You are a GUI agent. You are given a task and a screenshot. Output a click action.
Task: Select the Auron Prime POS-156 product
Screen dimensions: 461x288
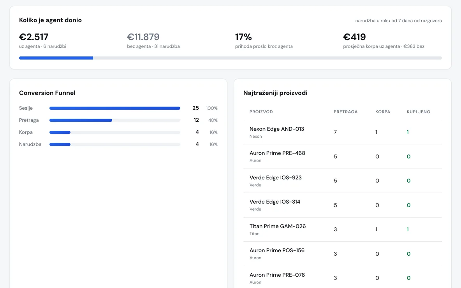coord(343,254)
